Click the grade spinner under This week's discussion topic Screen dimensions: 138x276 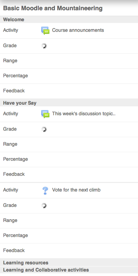click(x=44, y=129)
